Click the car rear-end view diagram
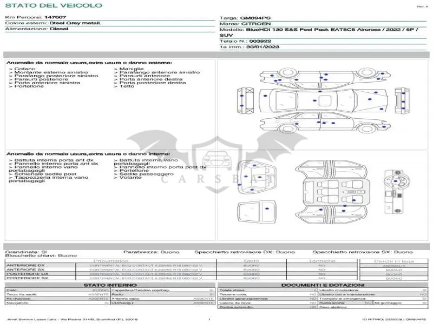 (x=246, y=100)
